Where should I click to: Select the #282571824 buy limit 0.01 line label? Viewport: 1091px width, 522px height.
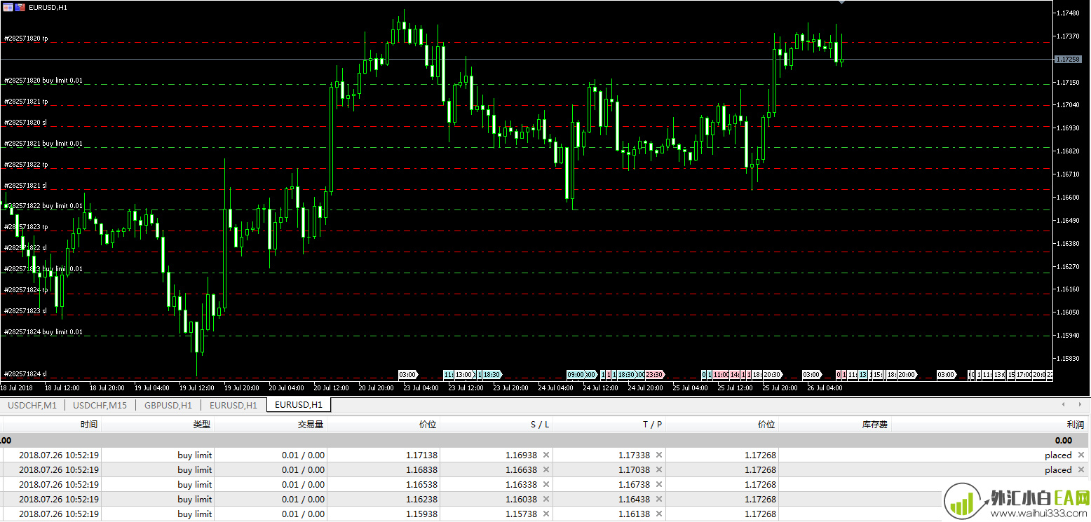[x=43, y=332]
